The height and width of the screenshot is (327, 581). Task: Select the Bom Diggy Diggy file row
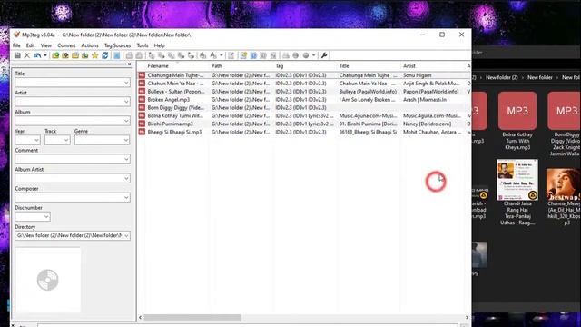(304, 107)
